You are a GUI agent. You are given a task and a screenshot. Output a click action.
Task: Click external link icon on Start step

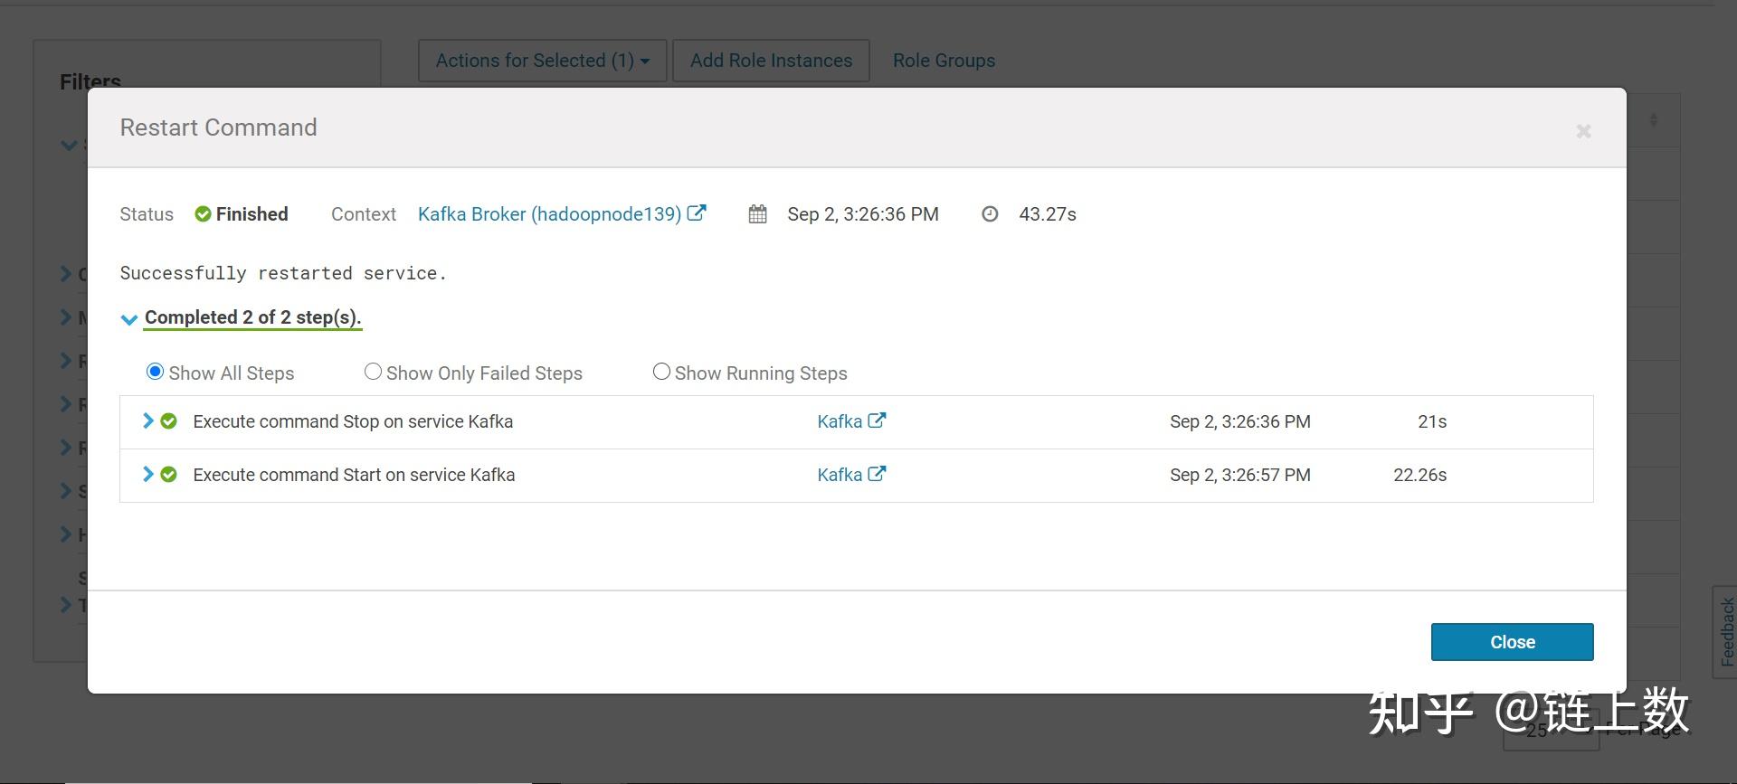click(x=877, y=474)
